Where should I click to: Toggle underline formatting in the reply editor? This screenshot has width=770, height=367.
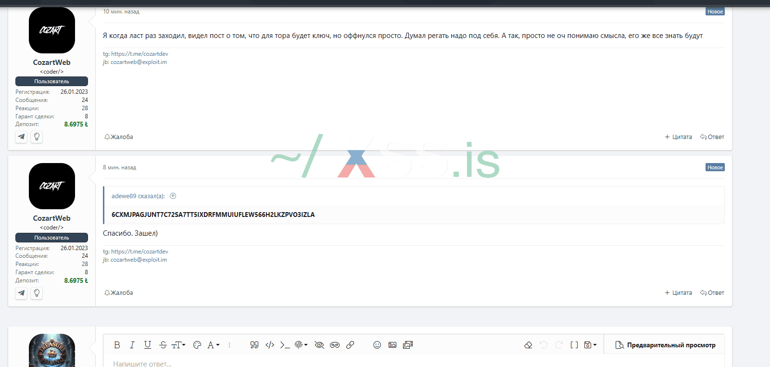point(148,345)
